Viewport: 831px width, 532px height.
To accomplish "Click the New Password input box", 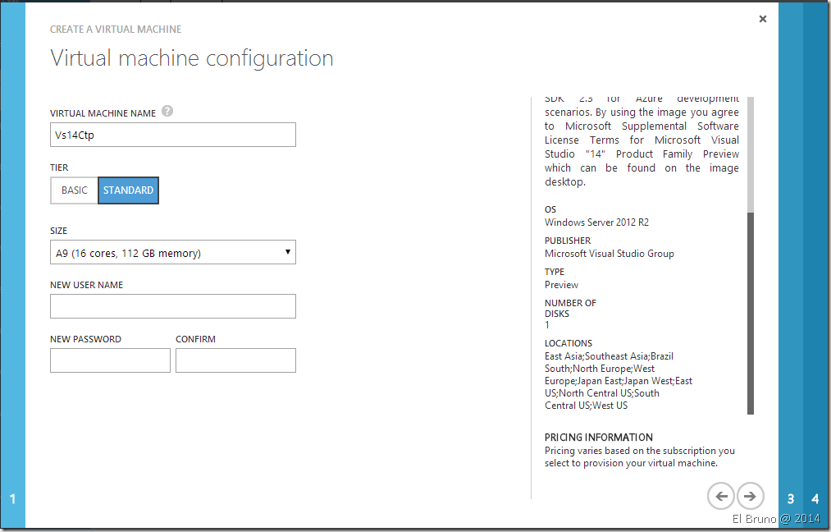I will click(x=110, y=360).
